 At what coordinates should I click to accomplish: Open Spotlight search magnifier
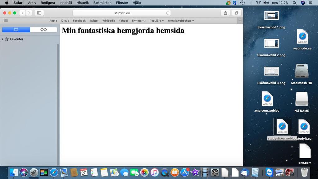(294, 3)
